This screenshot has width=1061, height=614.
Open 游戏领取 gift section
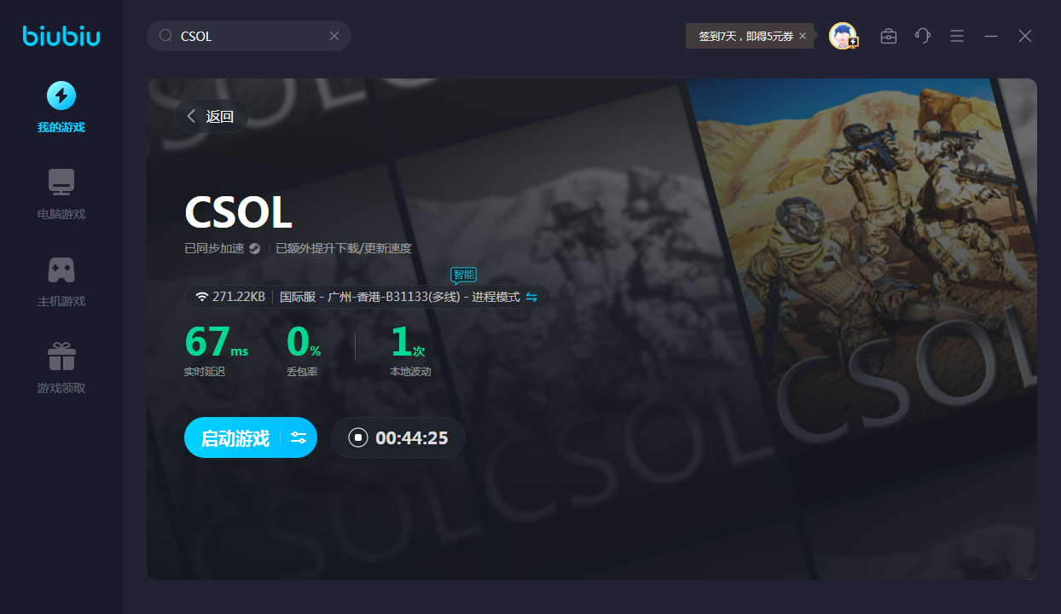click(x=61, y=368)
